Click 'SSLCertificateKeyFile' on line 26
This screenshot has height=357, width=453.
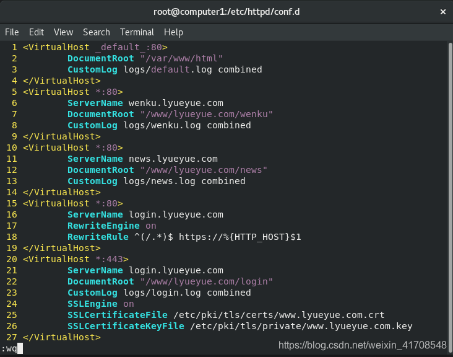pyautogui.click(x=126, y=327)
